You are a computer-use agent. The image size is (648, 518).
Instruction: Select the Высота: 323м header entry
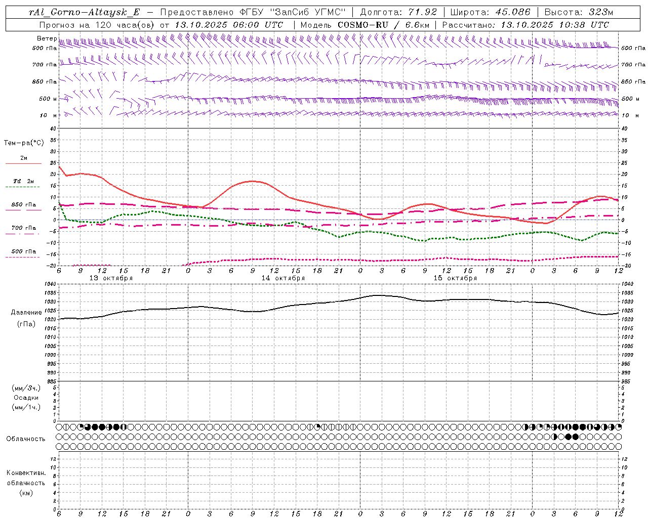coord(579,13)
